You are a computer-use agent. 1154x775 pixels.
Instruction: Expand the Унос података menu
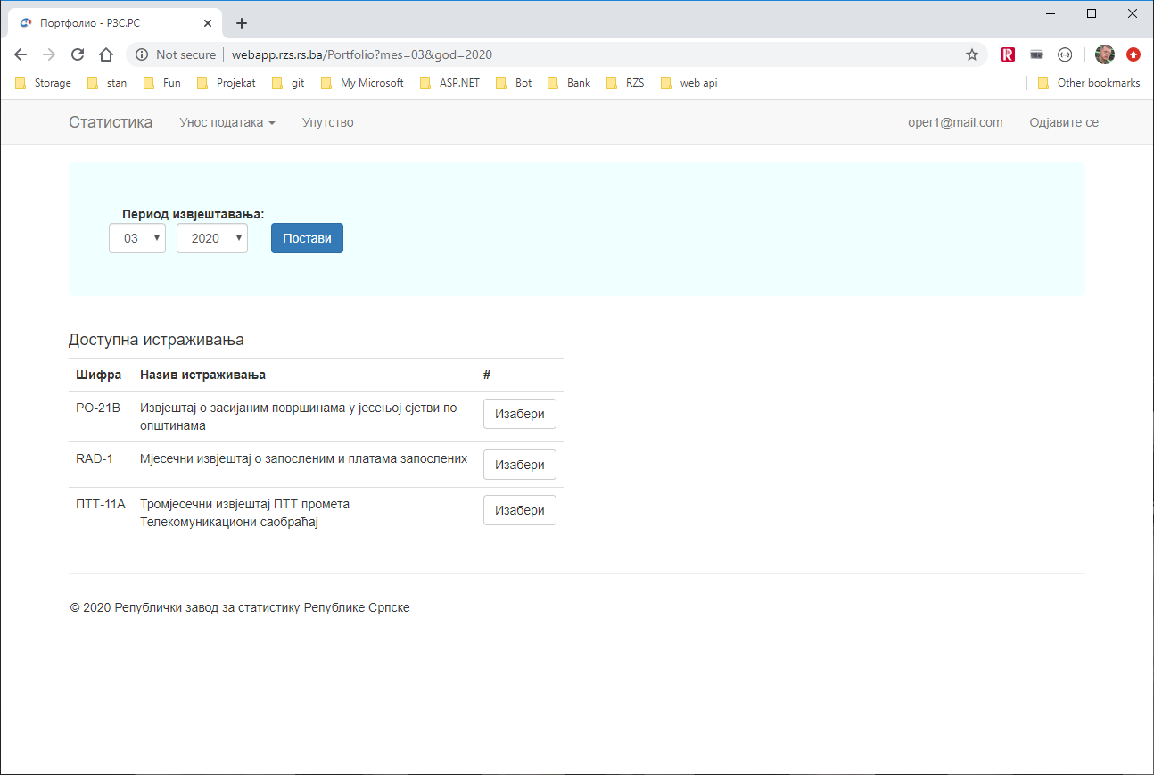pos(227,122)
